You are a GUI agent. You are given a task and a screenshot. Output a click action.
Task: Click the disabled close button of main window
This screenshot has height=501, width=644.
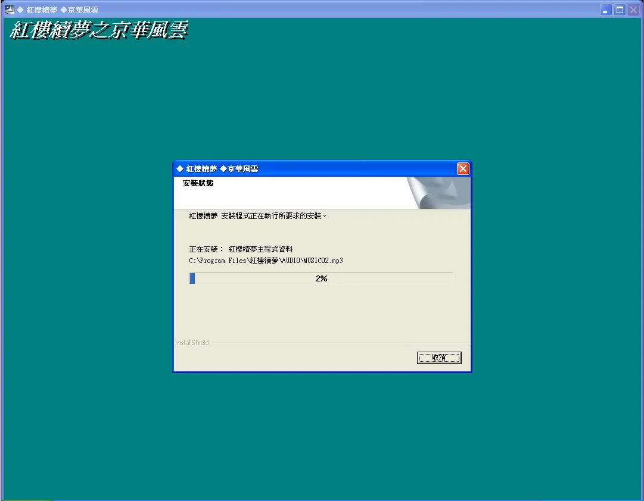click(x=634, y=10)
